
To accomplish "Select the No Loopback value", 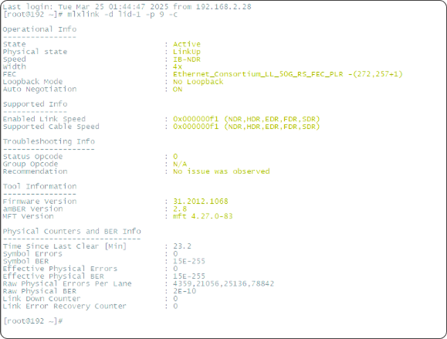I will click(198, 82).
